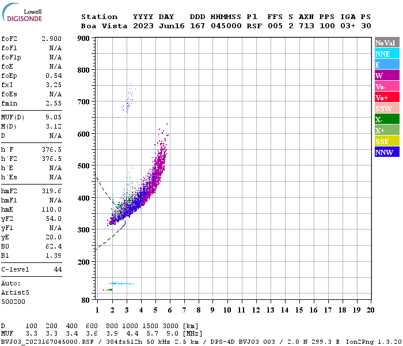Click the h`F value 376.5
Screen dimensions: 403x346
(x=51, y=149)
